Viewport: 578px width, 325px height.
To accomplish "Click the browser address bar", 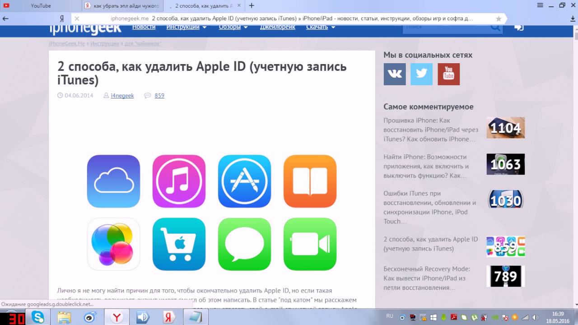I will tap(289, 19).
